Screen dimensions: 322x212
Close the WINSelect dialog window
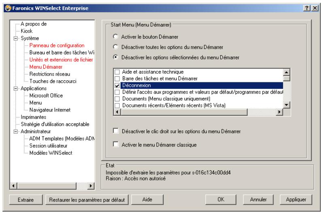click(x=315, y=8)
